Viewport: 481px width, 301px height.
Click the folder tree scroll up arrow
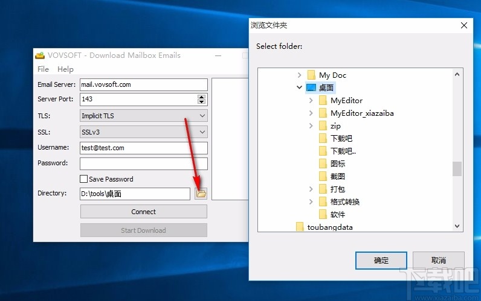click(457, 74)
